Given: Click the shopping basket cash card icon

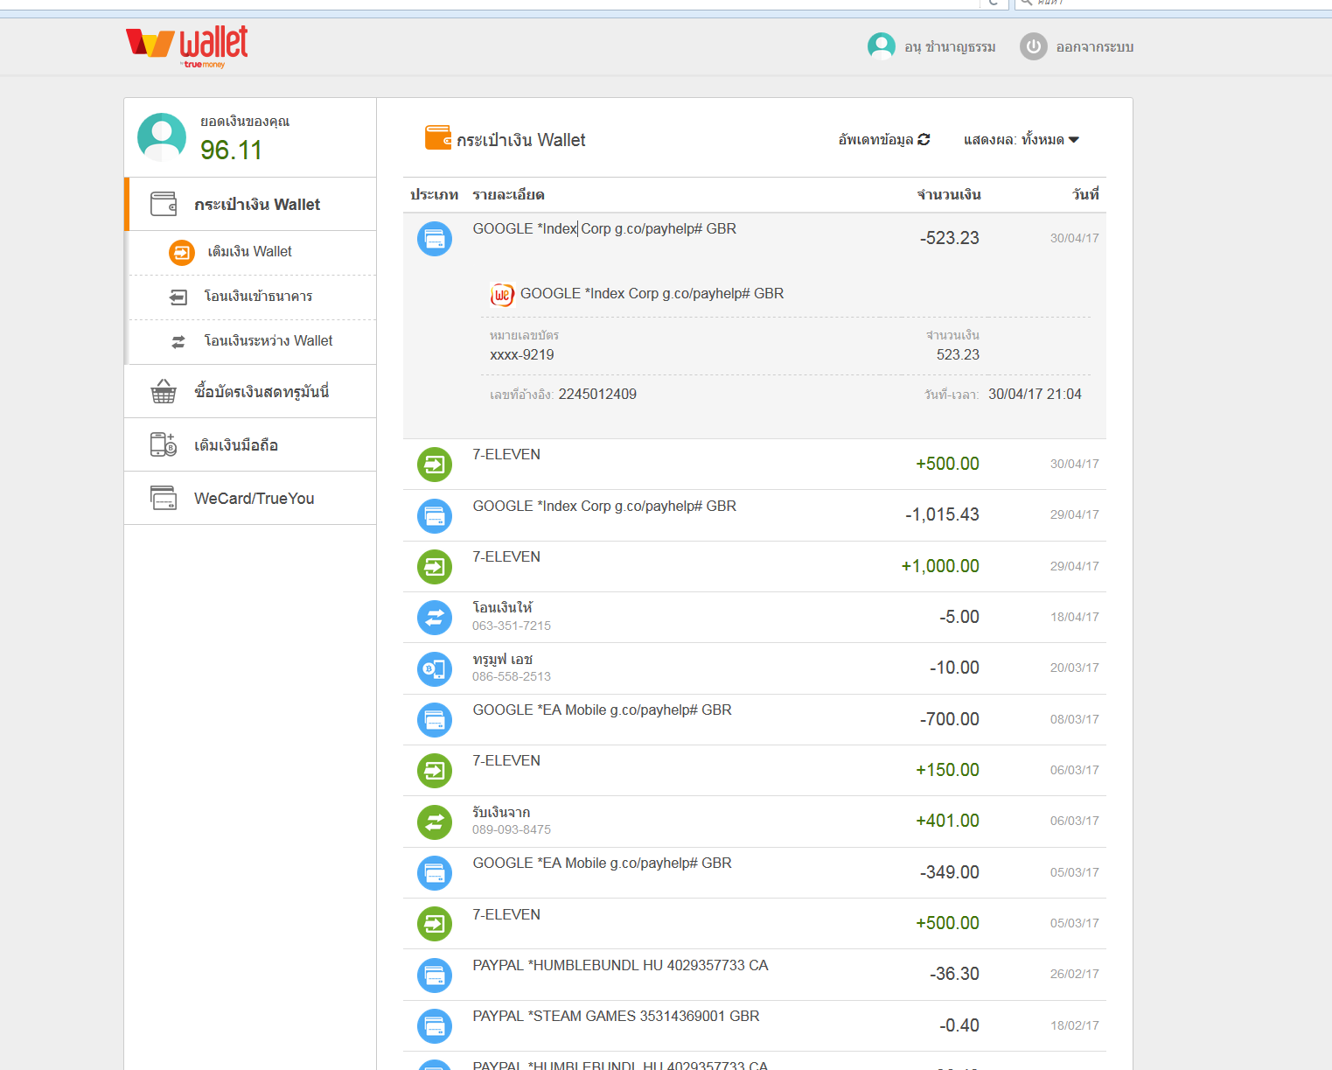Looking at the screenshot, I should pos(164,391).
